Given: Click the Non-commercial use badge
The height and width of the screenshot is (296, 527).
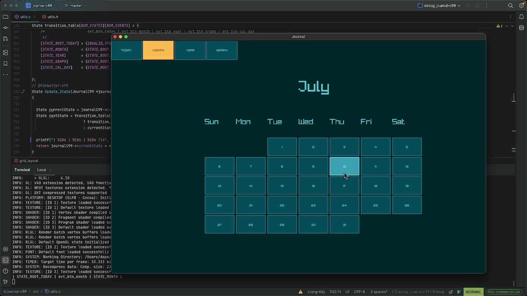Looking at the screenshot, I should click(x=503, y=292).
